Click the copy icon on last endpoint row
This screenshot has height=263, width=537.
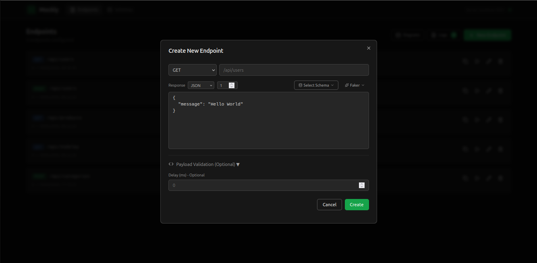pos(465,178)
